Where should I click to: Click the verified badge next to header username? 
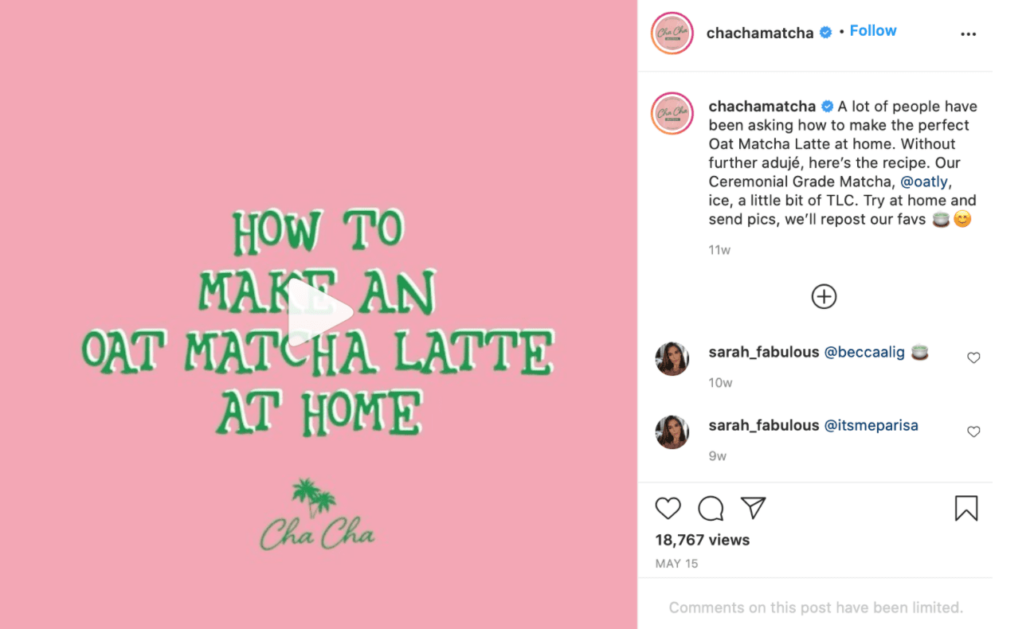coord(826,33)
